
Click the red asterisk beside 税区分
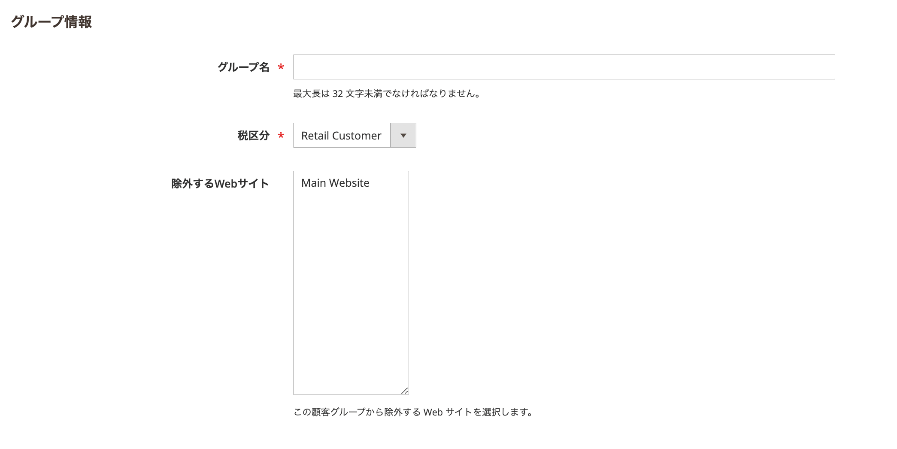coord(281,137)
